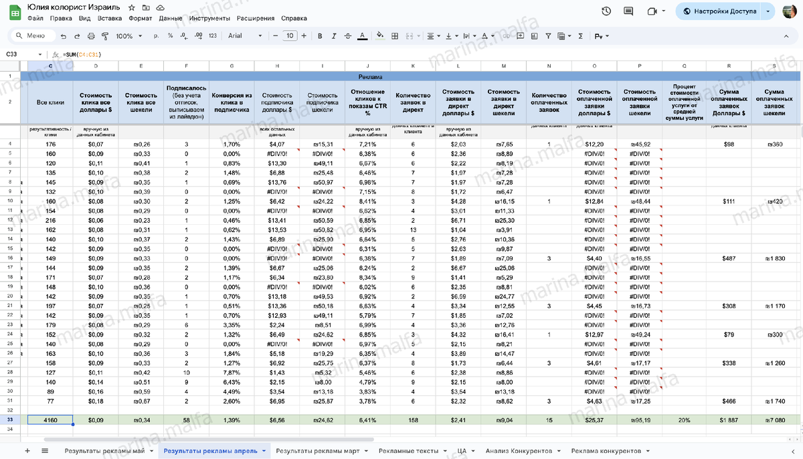Switch to Реклама конкурентов tab
The height and width of the screenshot is (459, 803).
point(610,451)
